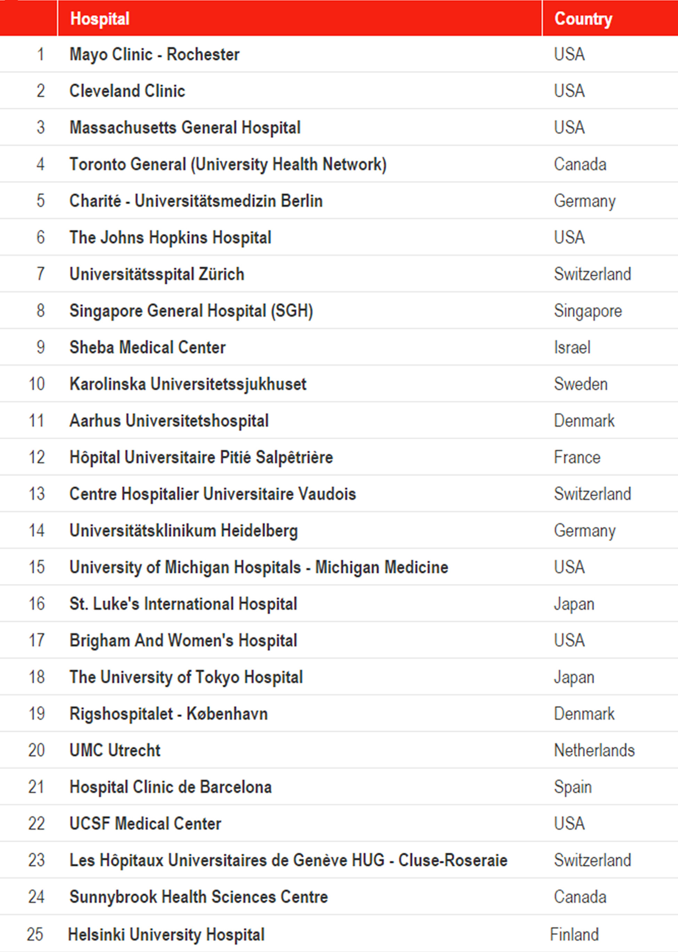Click the Netherlands country cell

[594, 750]
